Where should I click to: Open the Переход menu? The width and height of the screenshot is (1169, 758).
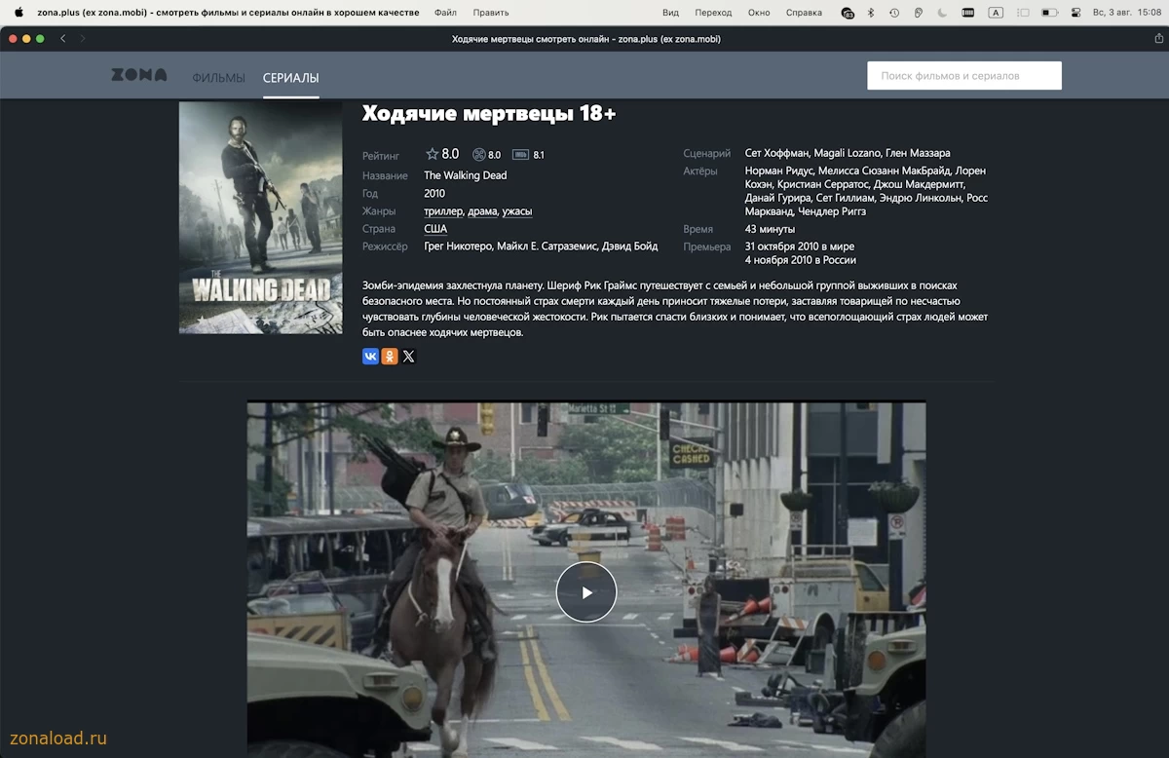coord(713,13)
